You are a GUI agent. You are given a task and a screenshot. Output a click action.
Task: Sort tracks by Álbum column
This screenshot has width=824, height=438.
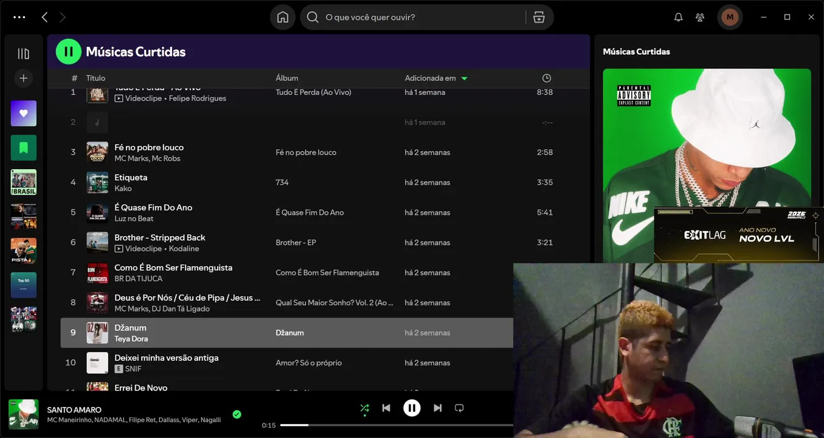pyautogui.click(x=287, y=78)
